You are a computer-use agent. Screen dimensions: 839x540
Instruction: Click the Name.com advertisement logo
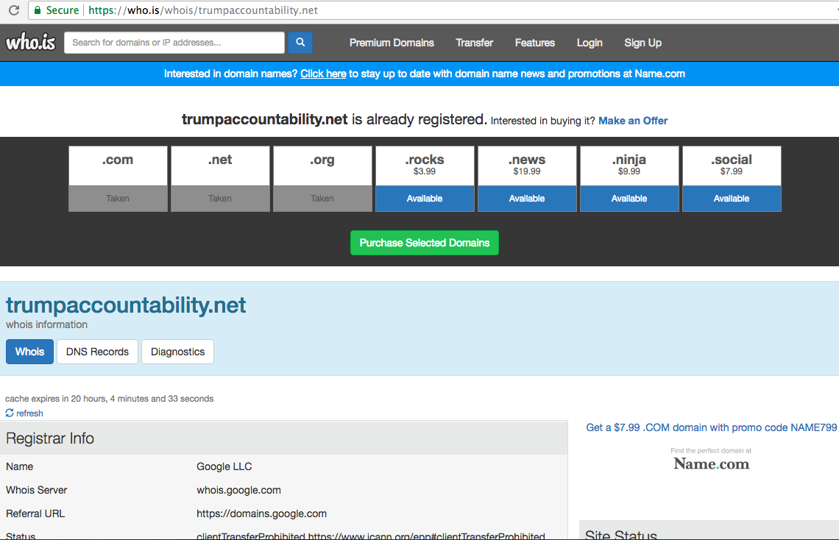pos(711,463)
